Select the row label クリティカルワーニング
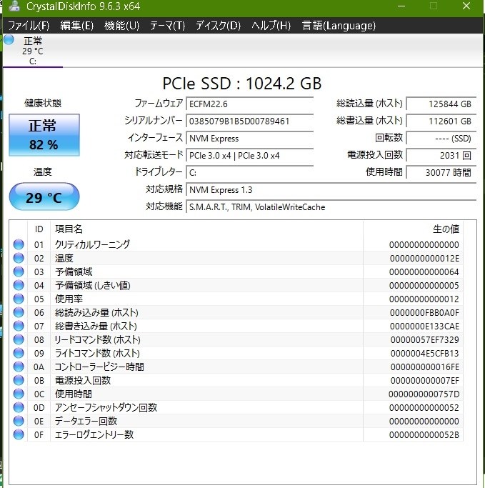Viewport: 485px width, 488px height. [92, 244]
